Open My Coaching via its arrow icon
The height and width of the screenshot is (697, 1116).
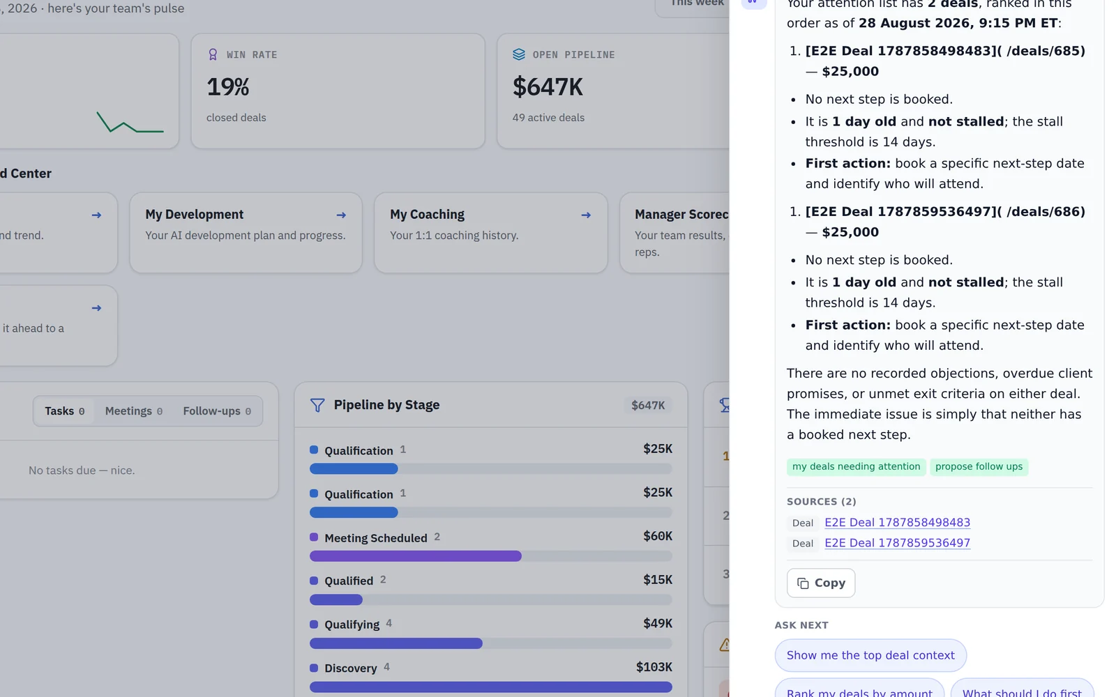coord(586,215)
